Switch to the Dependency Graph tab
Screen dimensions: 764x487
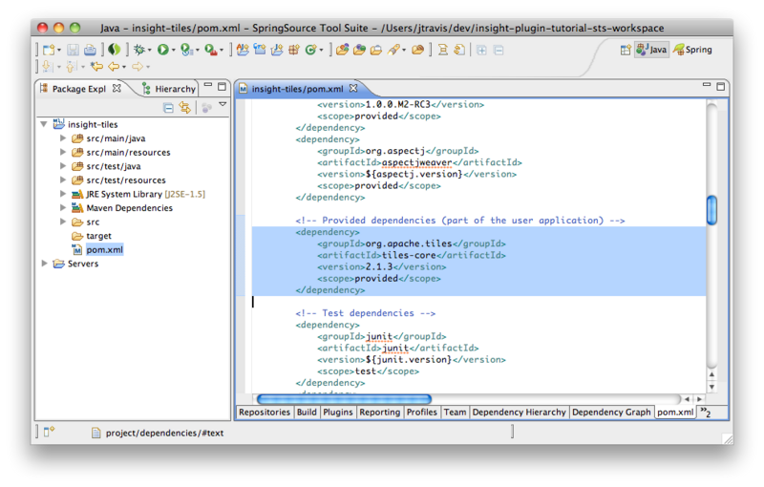610,413
